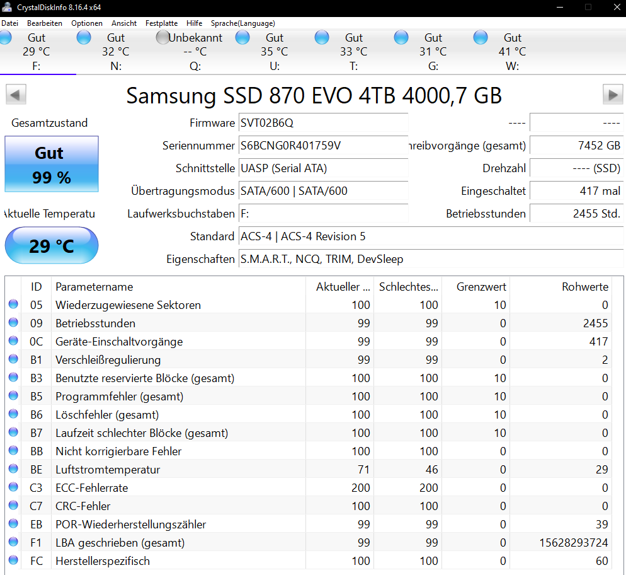Screen dimensions: 626x575
Task: Click status orb for drive W:
Action: click(481, 38)
